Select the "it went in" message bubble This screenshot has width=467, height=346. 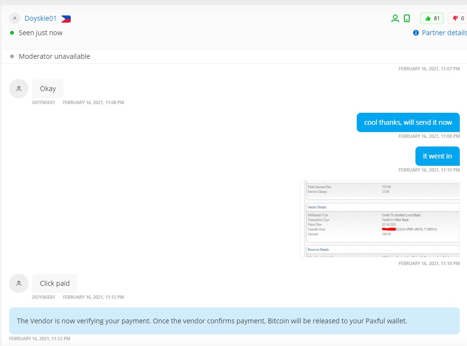tap(437, 156)
